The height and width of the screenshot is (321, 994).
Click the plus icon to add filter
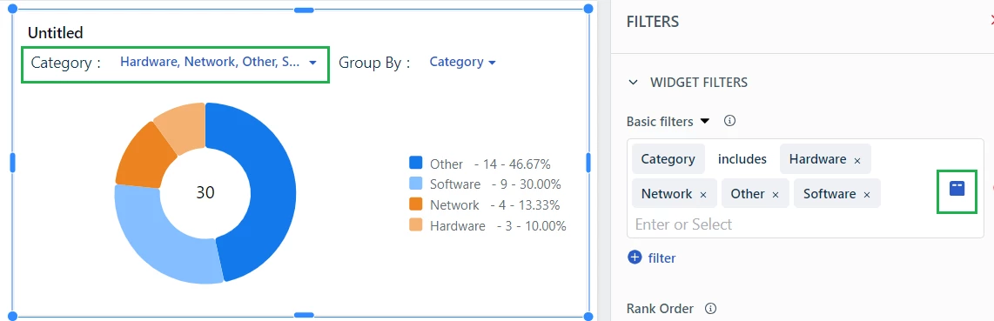tap(635, 257)
